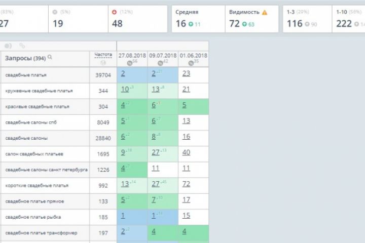
Task: Open the 1-3 positions summary card
Action: pos(306,18)
